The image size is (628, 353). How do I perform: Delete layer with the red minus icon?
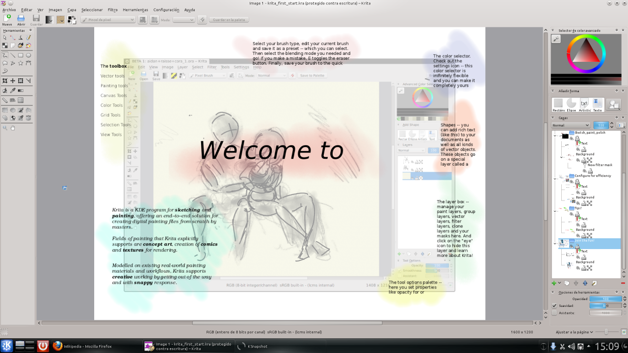tap(623, 283)
